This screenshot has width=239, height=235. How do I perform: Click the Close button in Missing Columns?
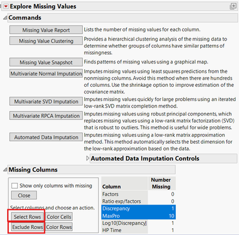click(x=24, y=196)
